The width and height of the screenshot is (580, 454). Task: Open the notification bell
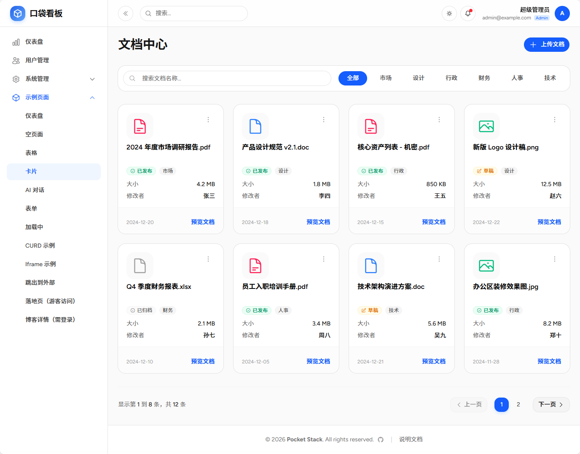point(467,13)
